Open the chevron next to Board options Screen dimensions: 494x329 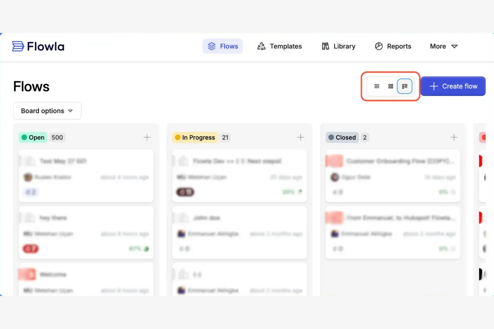[70, 111]
